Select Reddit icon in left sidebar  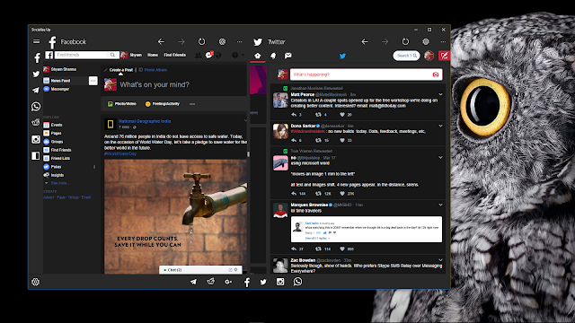(x=36, y=123)
